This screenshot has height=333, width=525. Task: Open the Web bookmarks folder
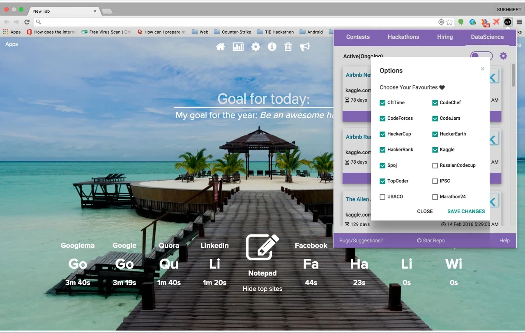click(x=200, y=32)
